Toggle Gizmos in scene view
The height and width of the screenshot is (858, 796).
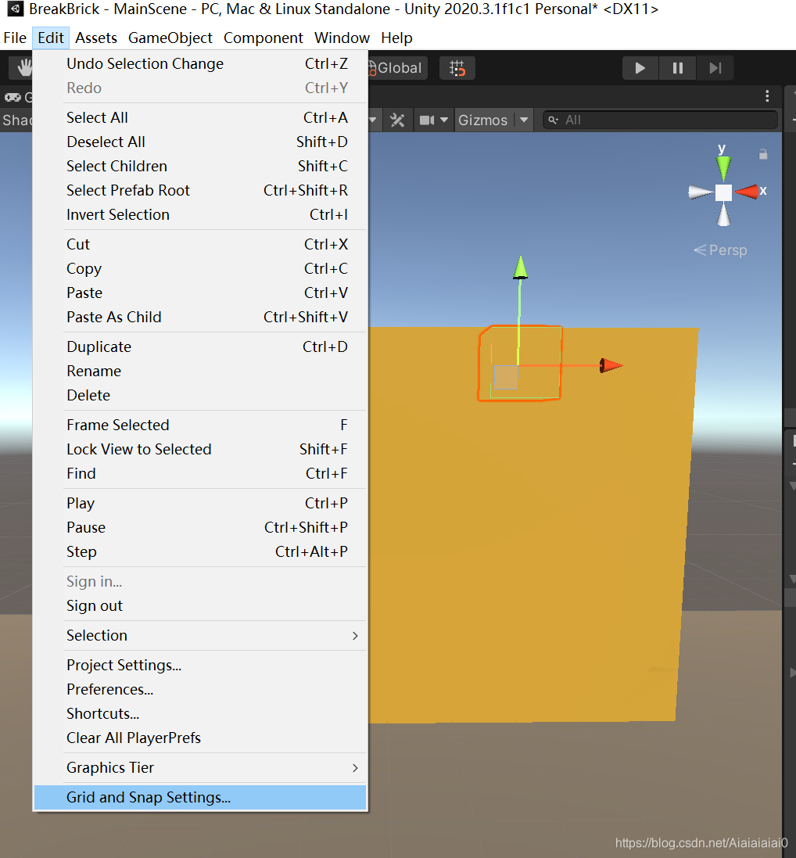482,120
